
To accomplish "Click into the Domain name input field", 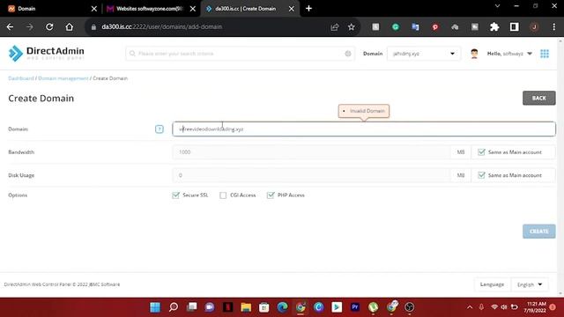I will (364, 129).
